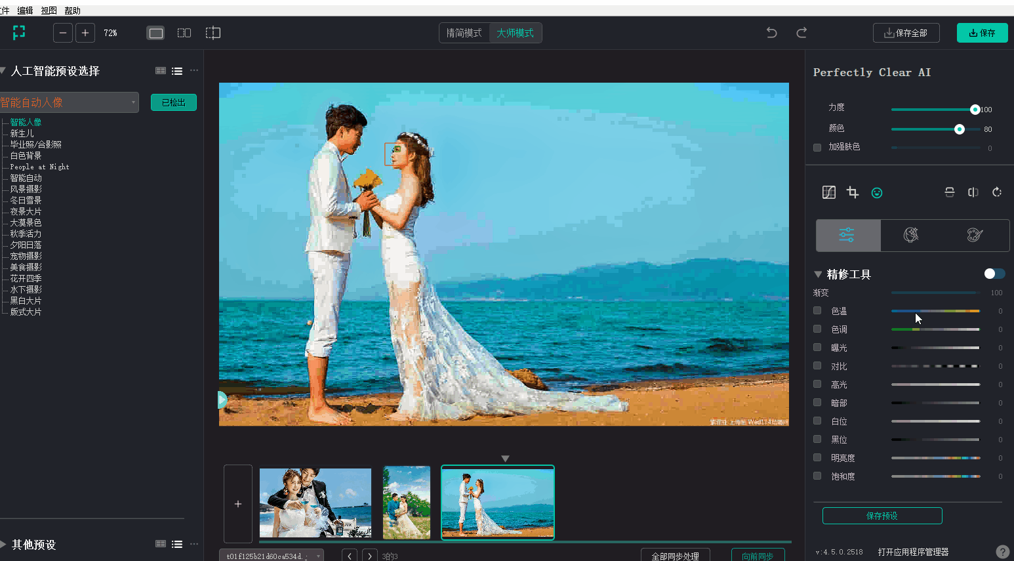Screen dimensions: 1014x561
Task: Open more options for 其他预设 panel
Action: coord(194,543)
